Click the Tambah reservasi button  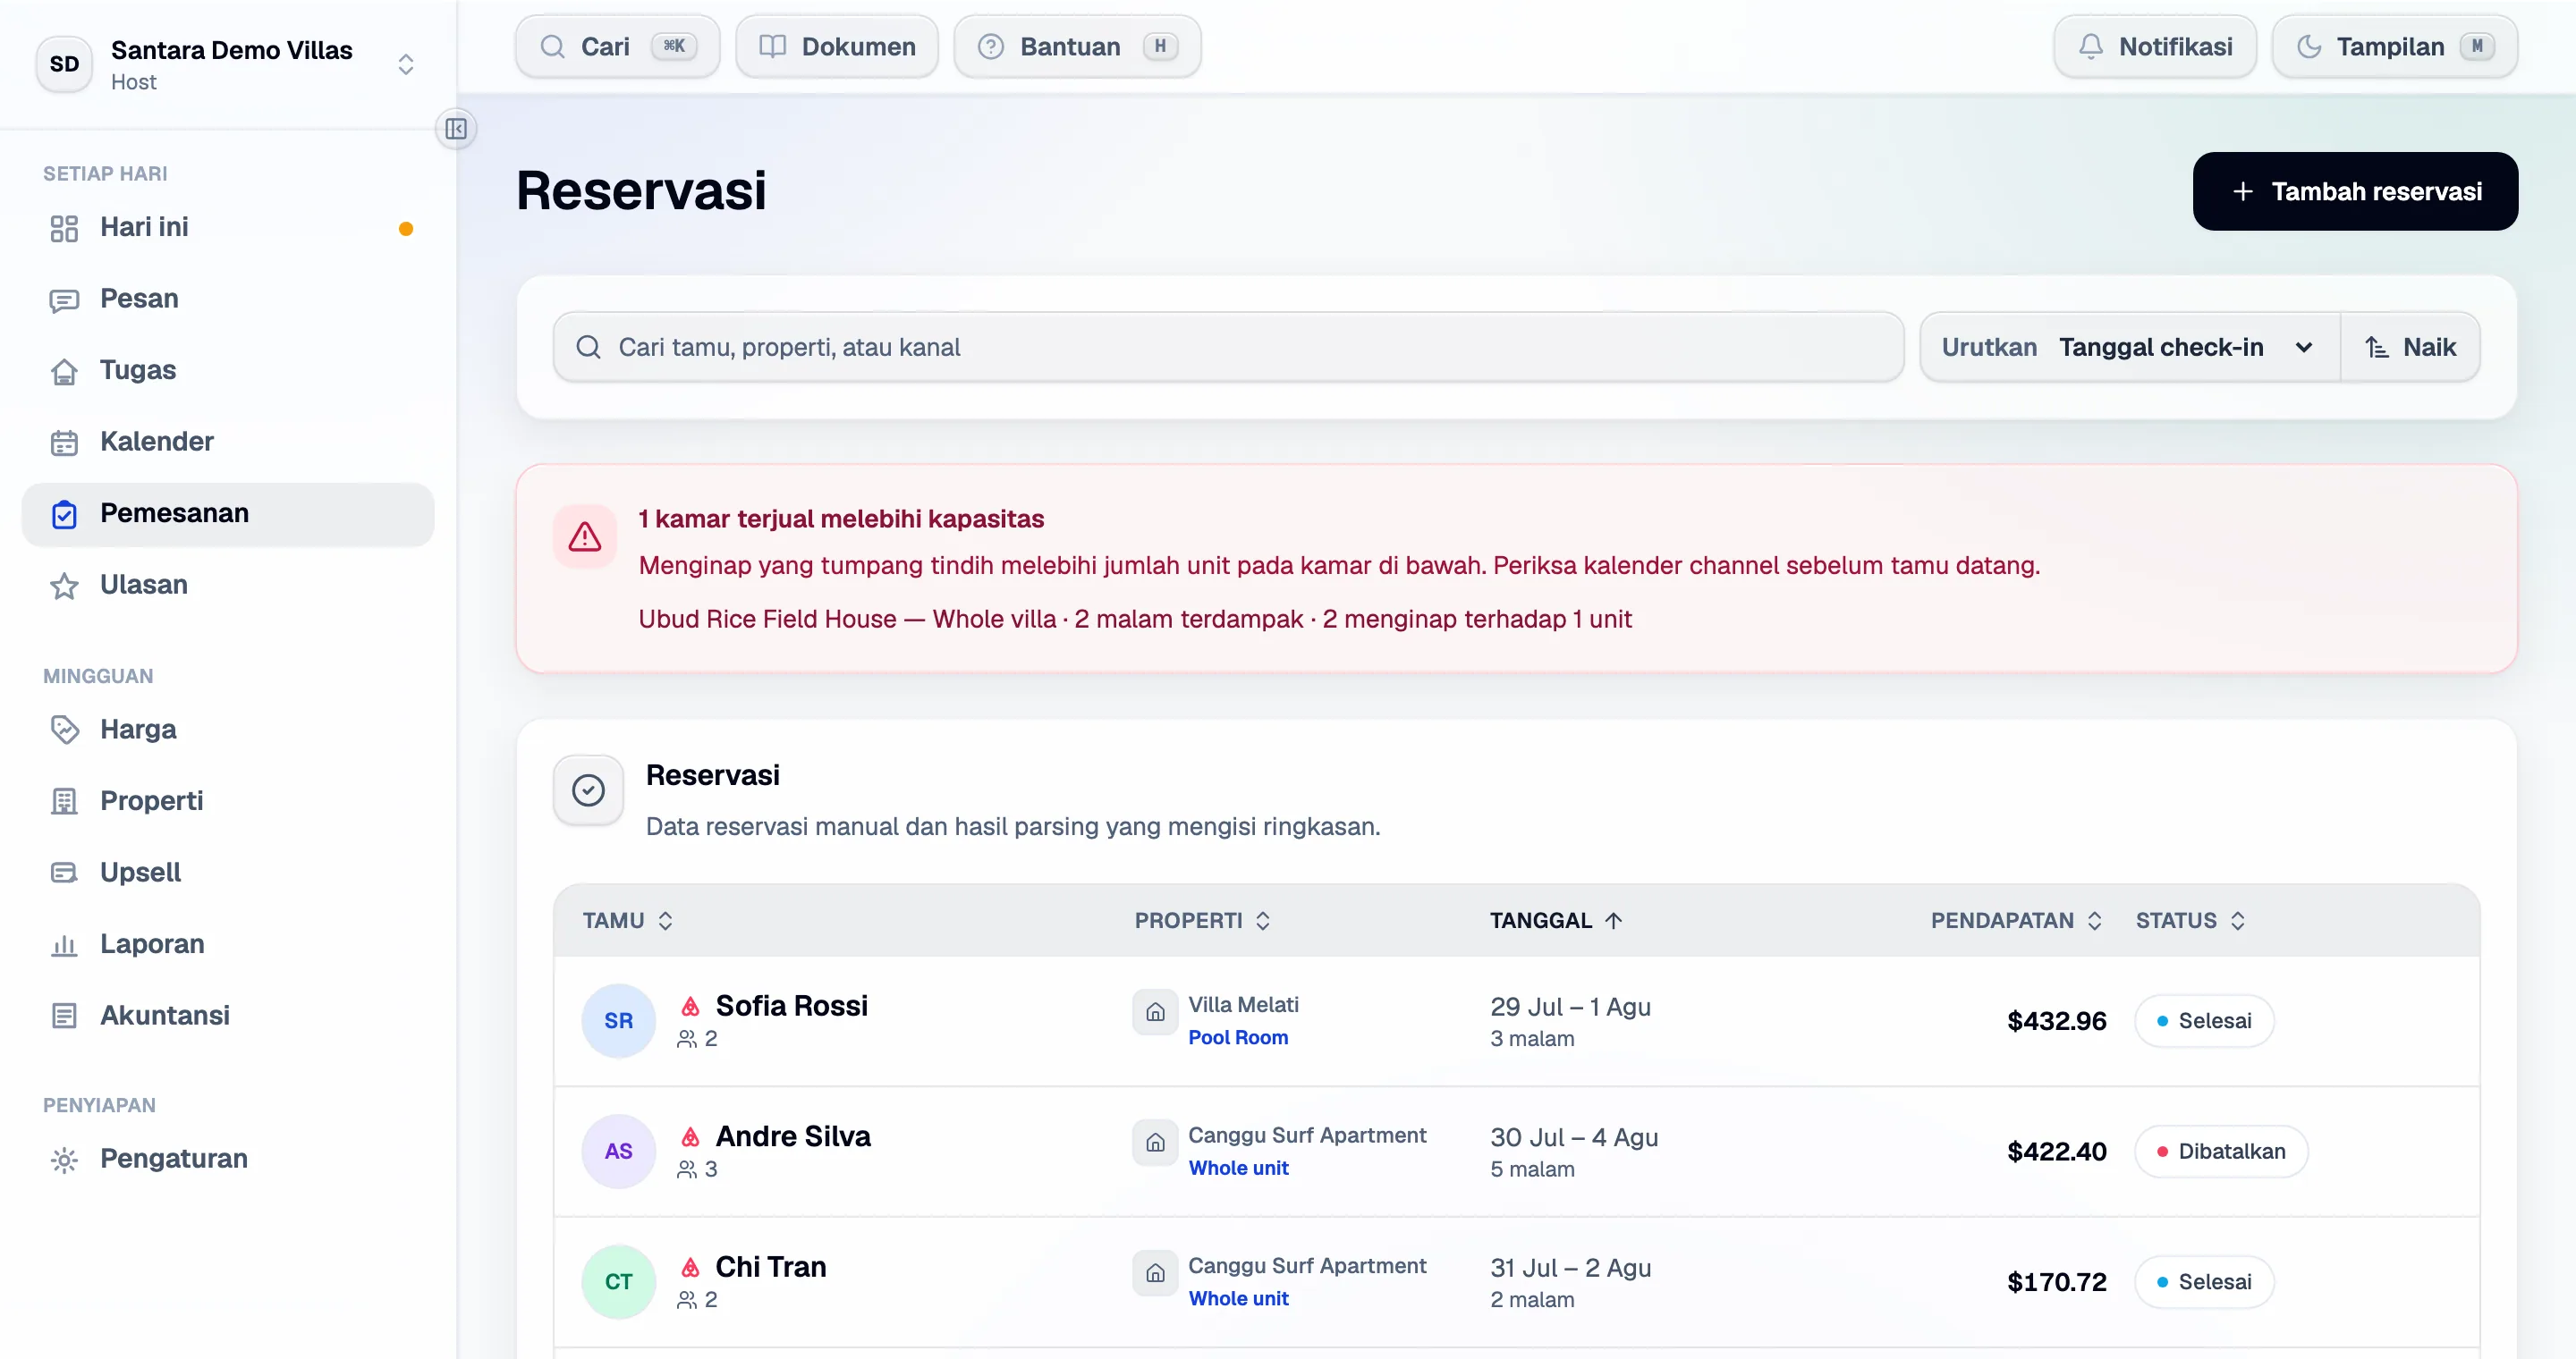(2355, 192)
